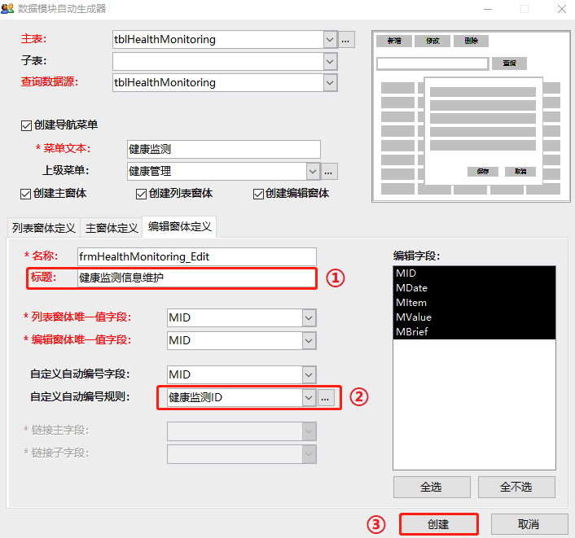Click the 标题 input field
The height and width of the screenshot is (538, 575).
(196, 278)
